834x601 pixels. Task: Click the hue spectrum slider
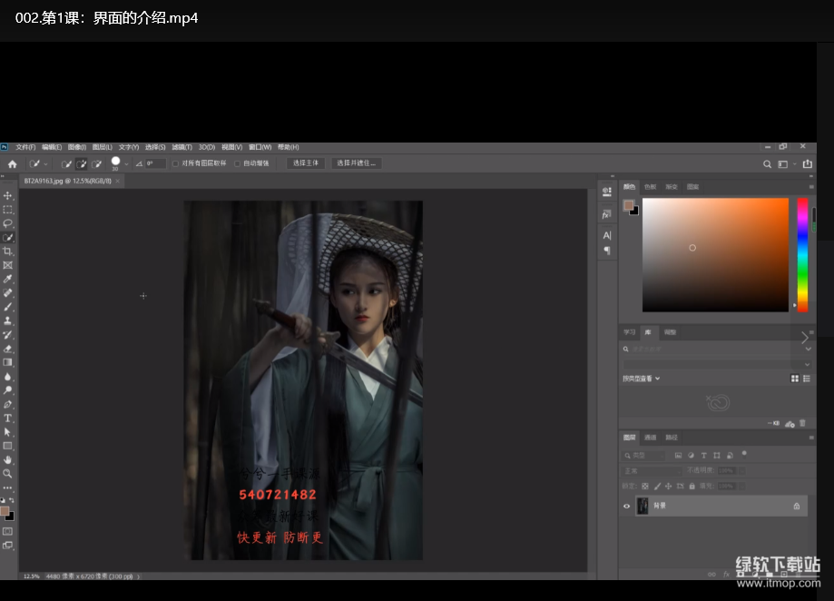click(x=802, y=255)
